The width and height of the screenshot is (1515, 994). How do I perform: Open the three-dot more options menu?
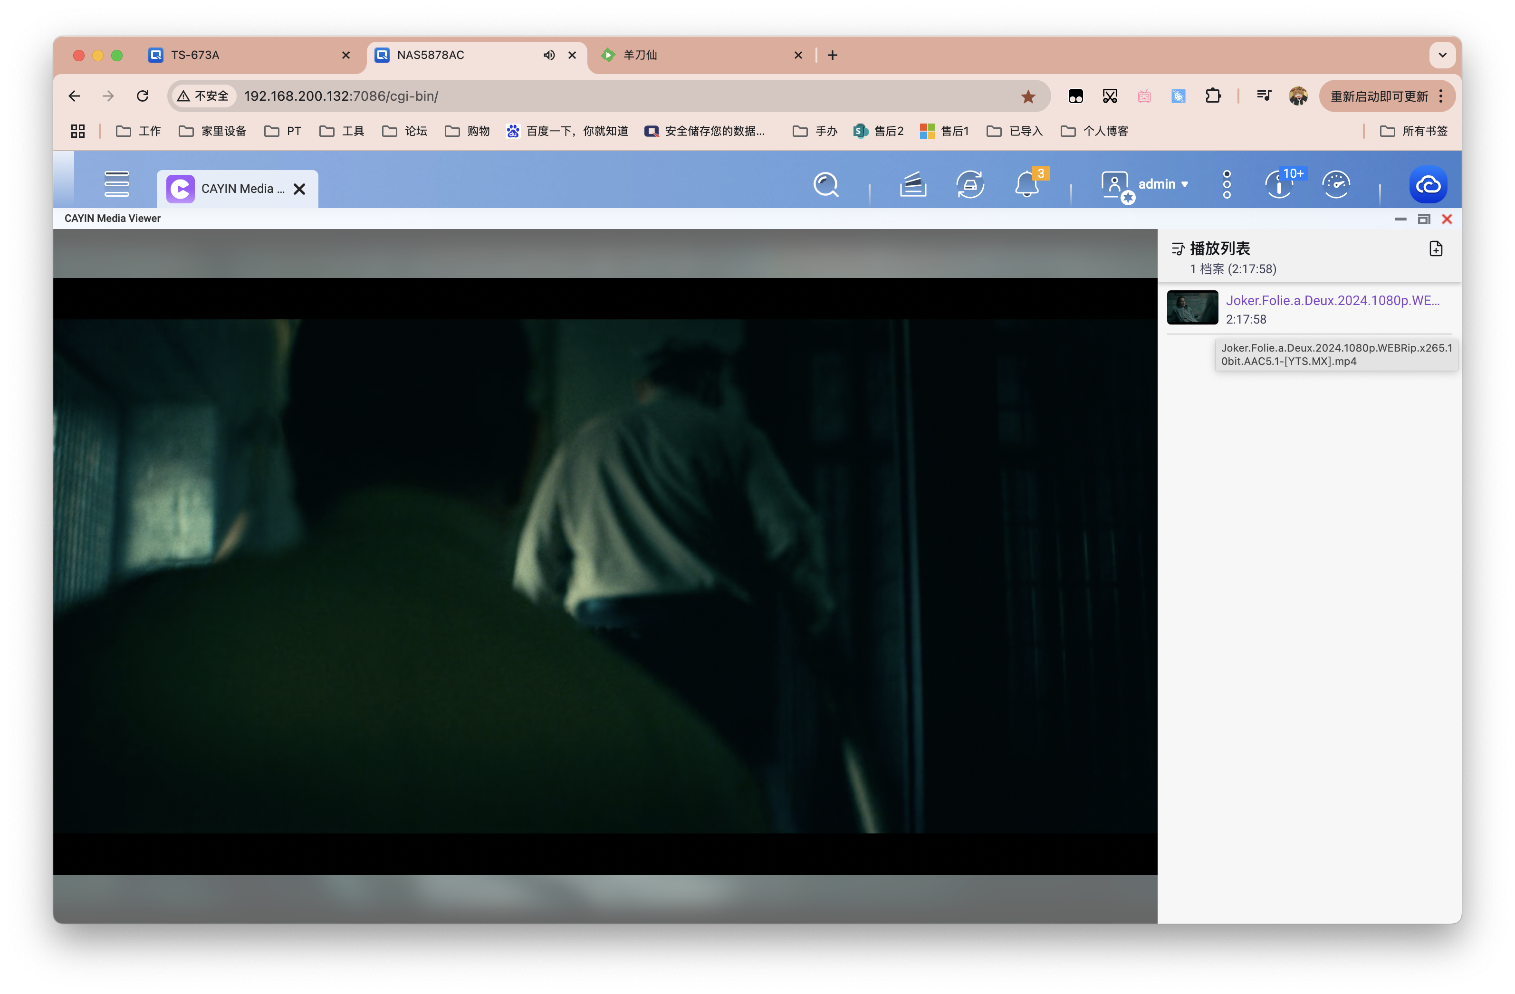pos(1227,184)
